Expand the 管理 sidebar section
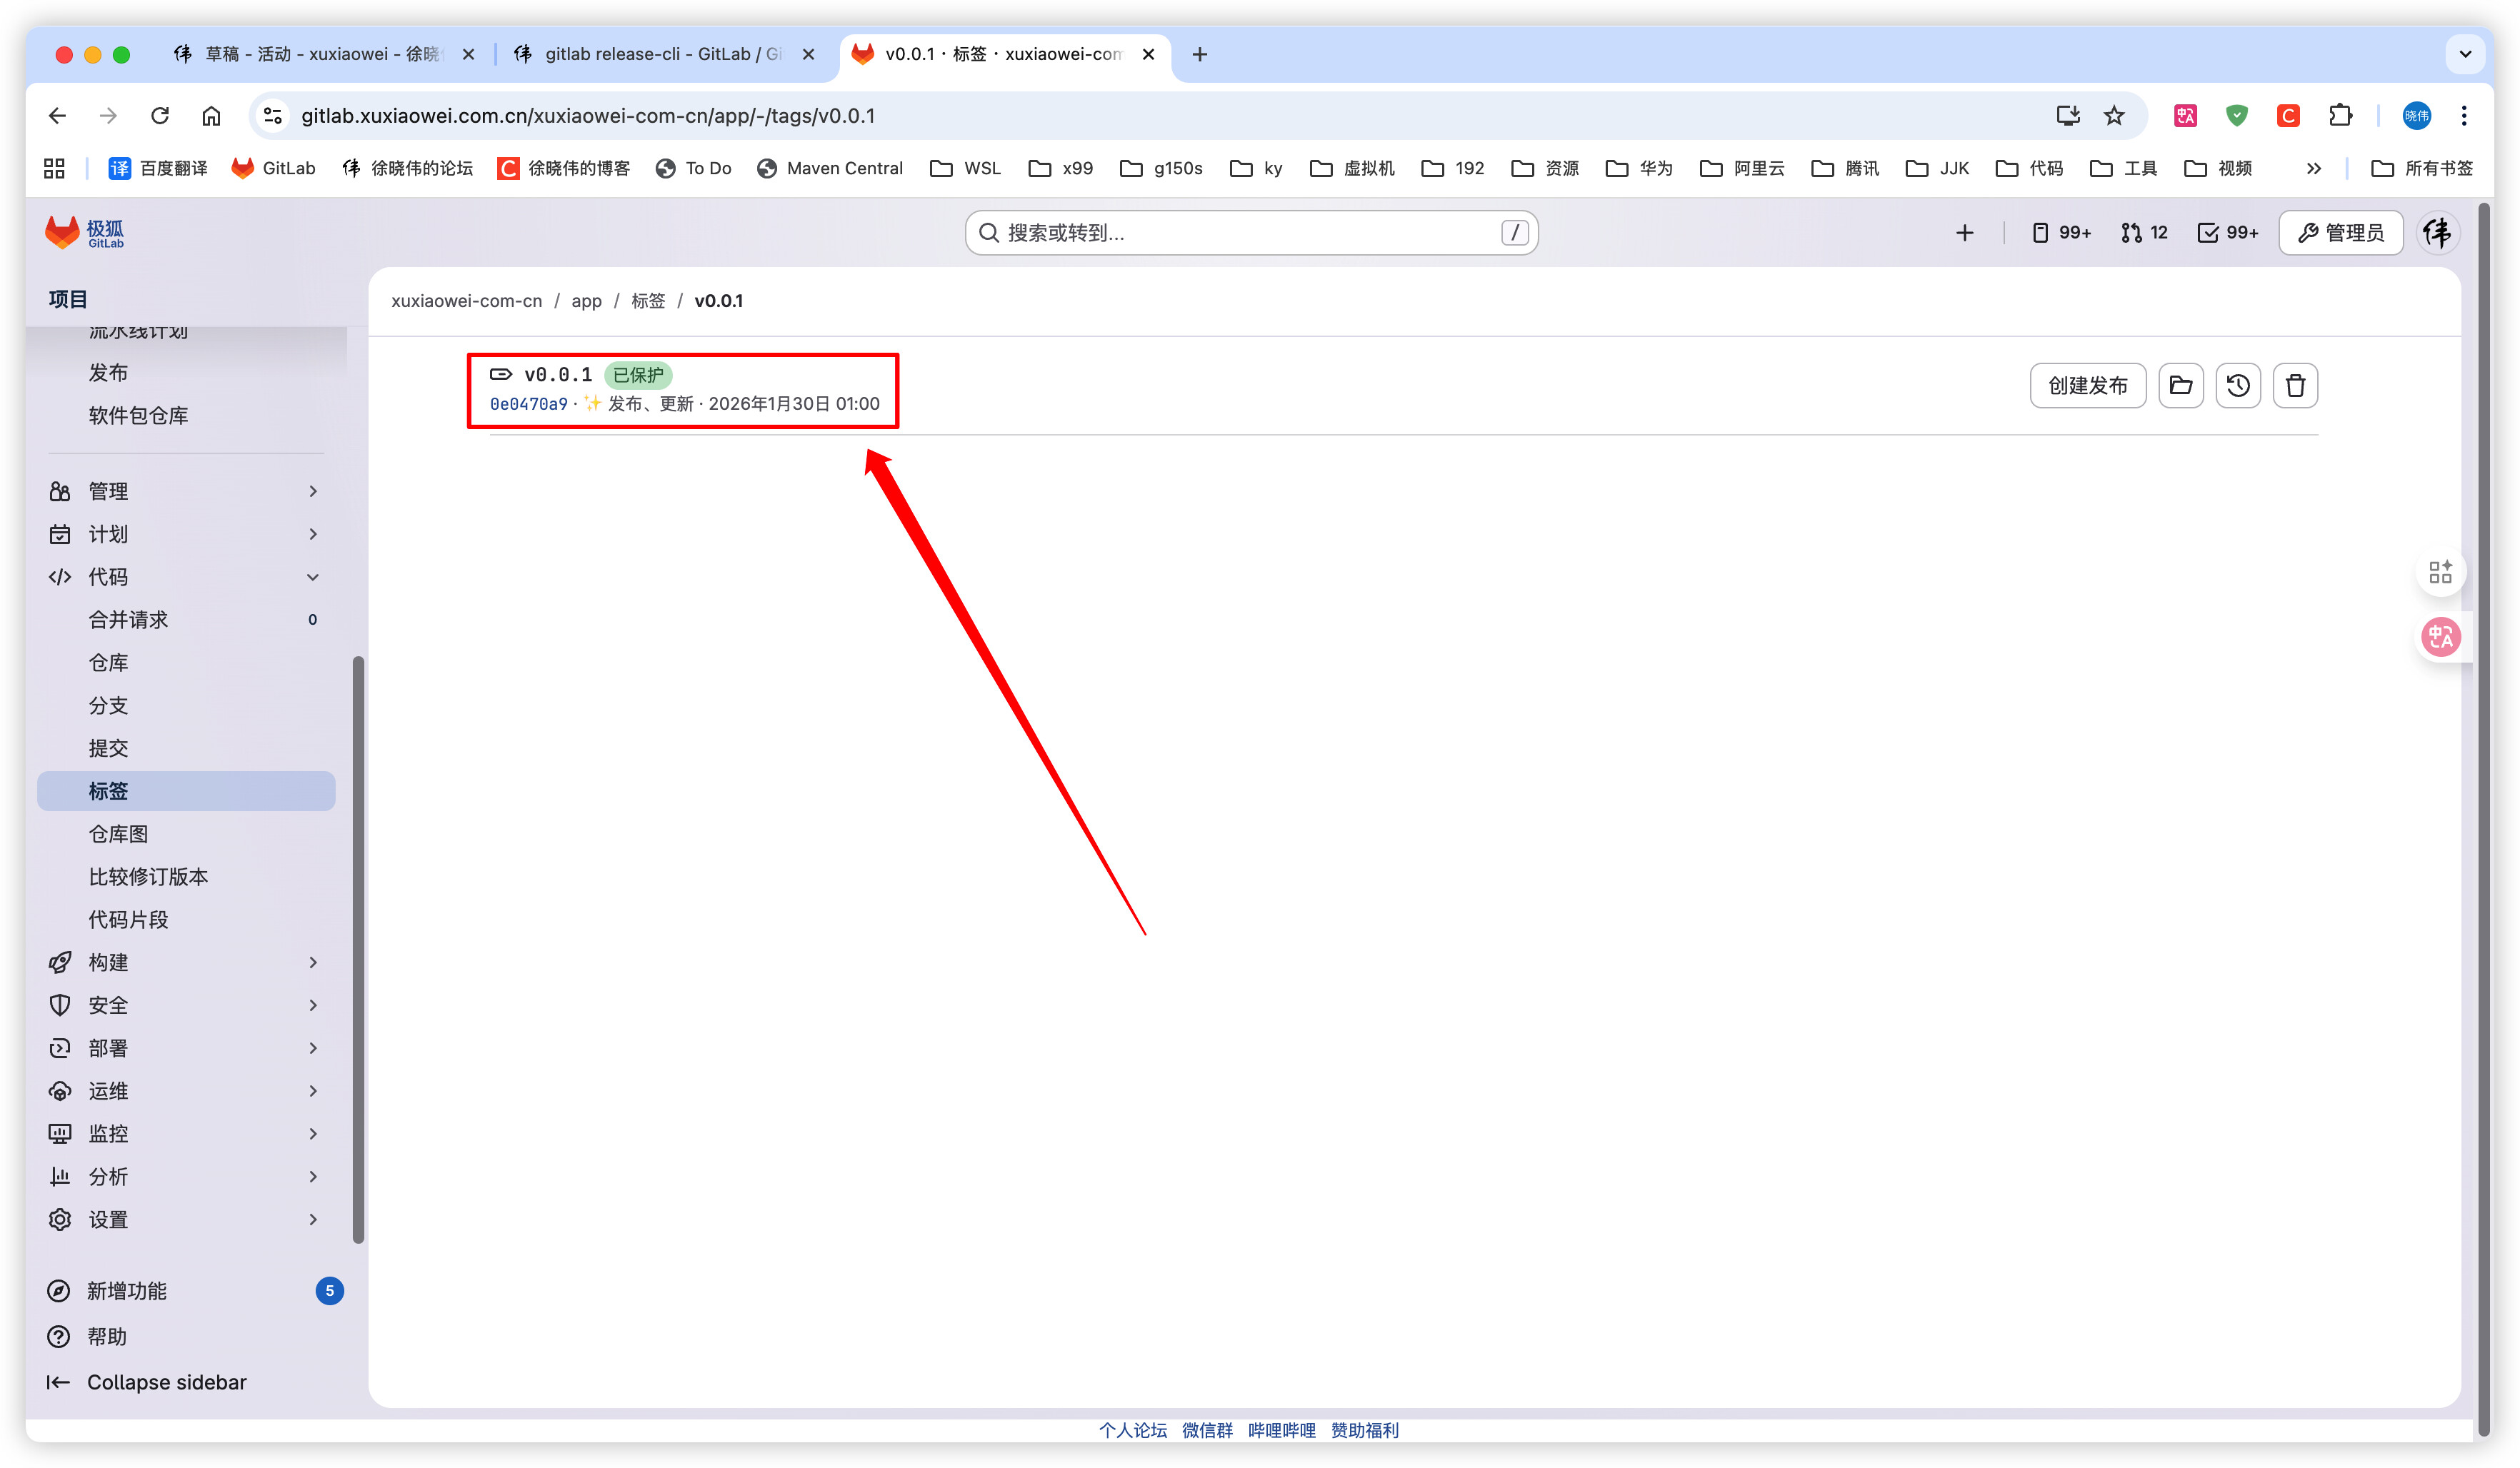 click(x=185, y=491)
